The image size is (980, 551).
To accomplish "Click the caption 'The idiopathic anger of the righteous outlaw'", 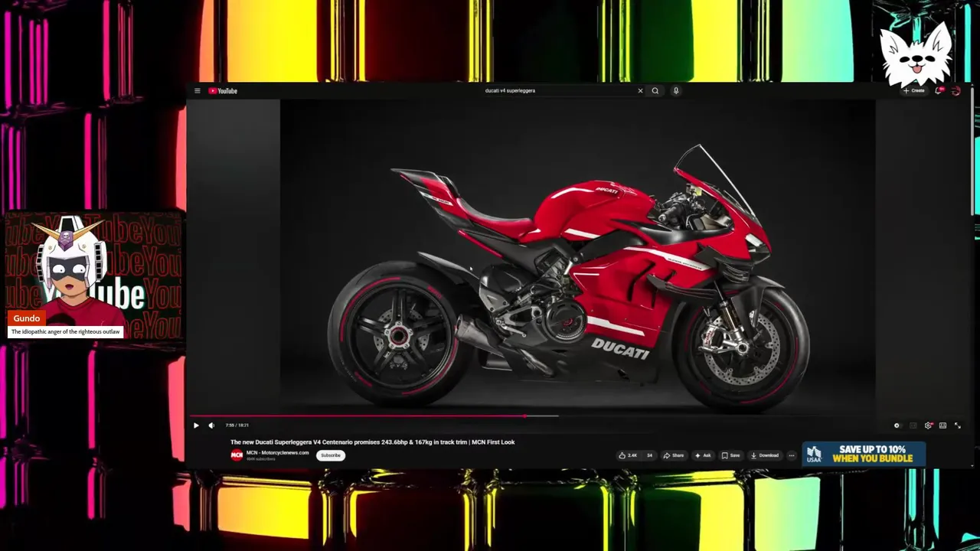I will tap(66, 332).
